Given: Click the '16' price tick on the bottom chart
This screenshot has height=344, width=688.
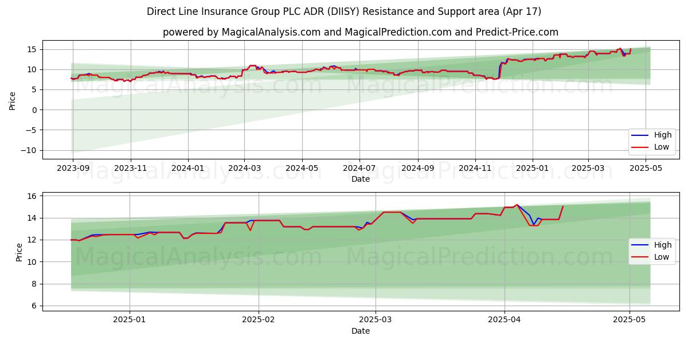Looking at the screenshot, I should 32,196.
